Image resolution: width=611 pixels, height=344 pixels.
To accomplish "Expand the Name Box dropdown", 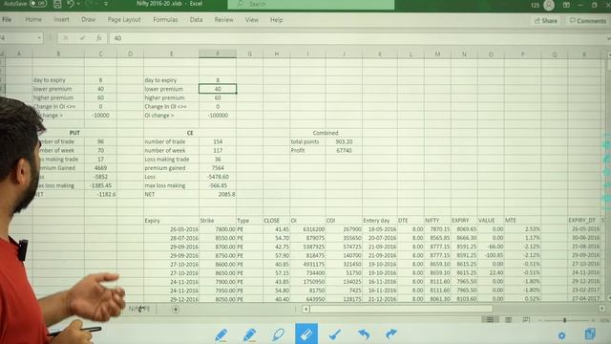I will pyautogui.click(x=39, y=38).
